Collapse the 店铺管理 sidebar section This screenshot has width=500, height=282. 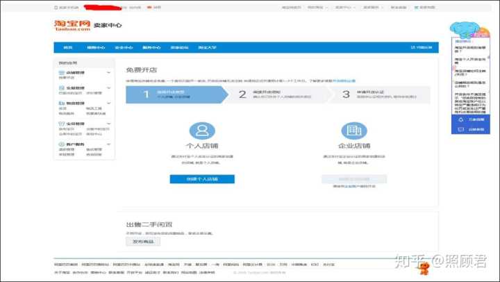108,72
